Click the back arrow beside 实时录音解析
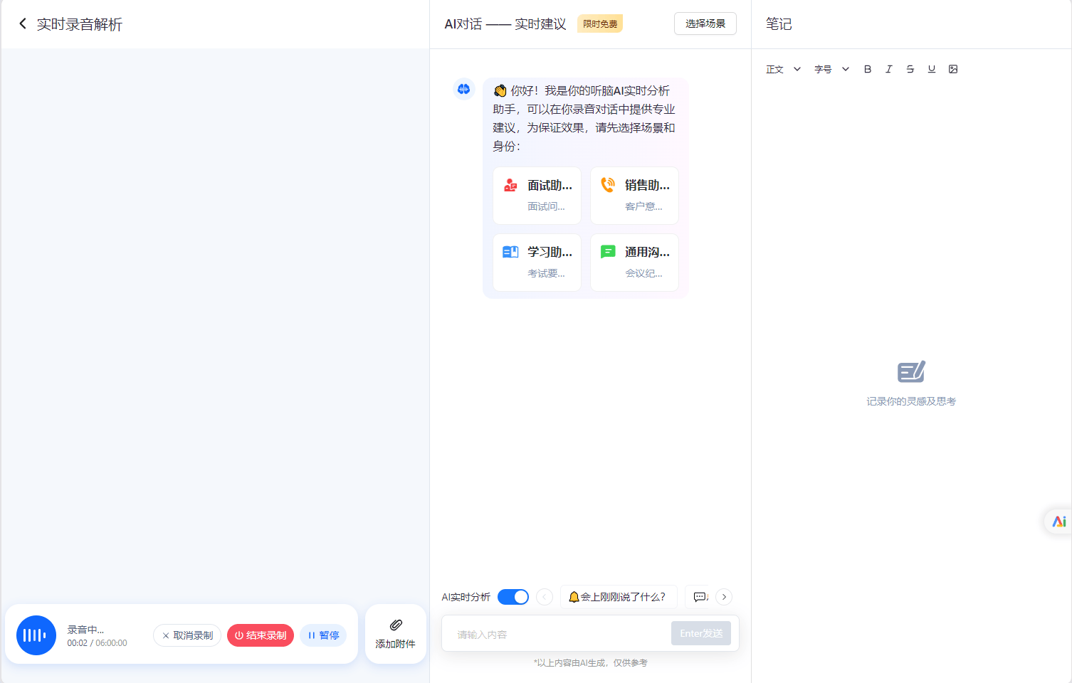The height and width of the screenshot is (683, 1072). (x=23, y=24)
